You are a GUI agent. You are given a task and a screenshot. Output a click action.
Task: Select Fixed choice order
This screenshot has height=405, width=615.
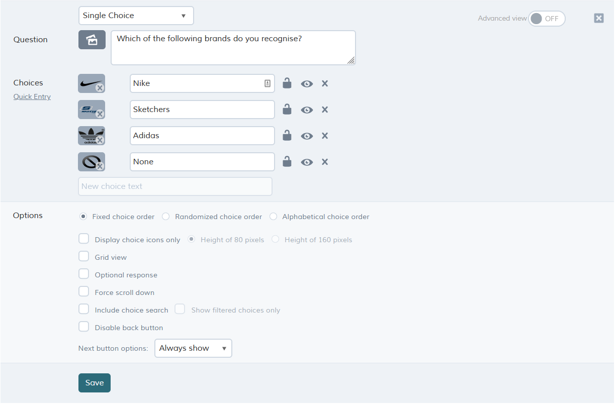[x=83, y=217]
